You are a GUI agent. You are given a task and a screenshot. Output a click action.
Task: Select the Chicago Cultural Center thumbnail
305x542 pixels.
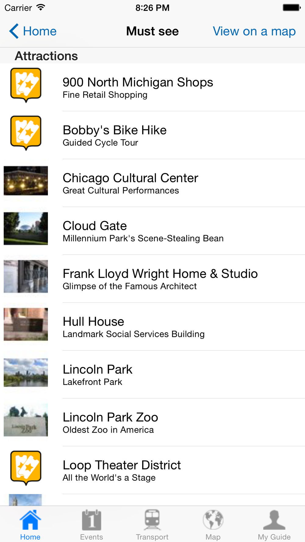26,180
